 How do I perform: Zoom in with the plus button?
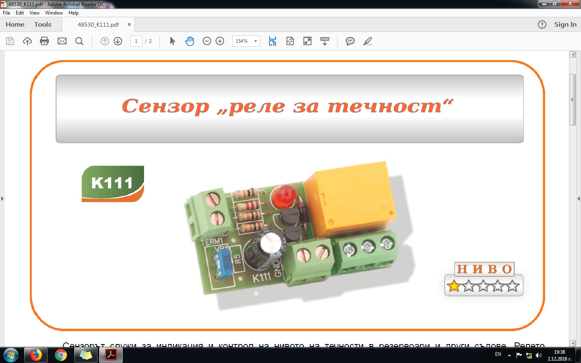coord(220,41)
